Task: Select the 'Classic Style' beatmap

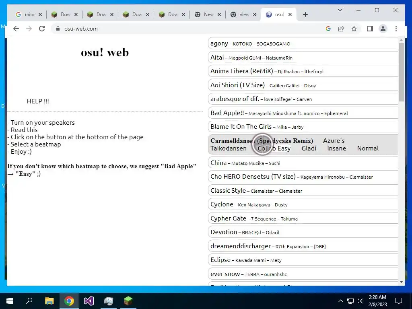Action: 303,191
